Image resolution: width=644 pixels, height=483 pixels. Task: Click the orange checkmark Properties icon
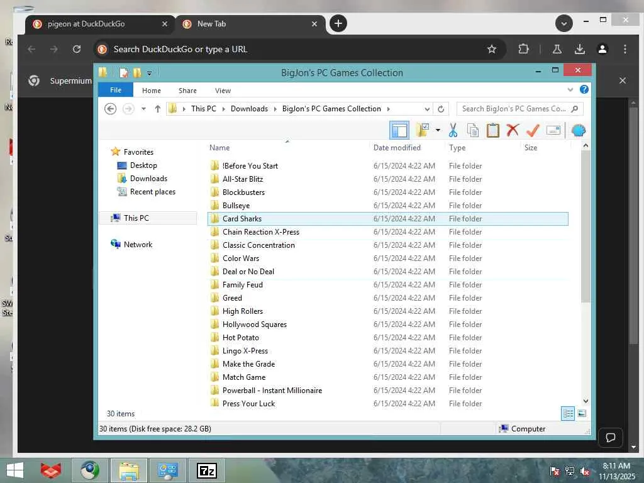pos(533,131)
